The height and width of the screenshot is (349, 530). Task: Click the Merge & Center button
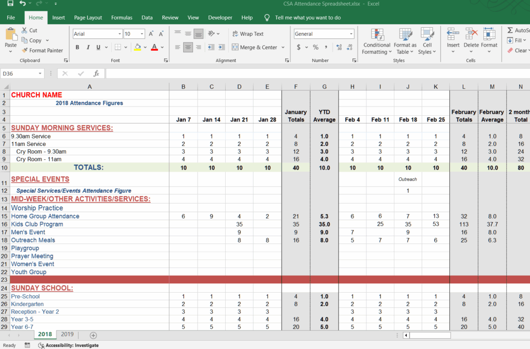click(x=254, y=48)
